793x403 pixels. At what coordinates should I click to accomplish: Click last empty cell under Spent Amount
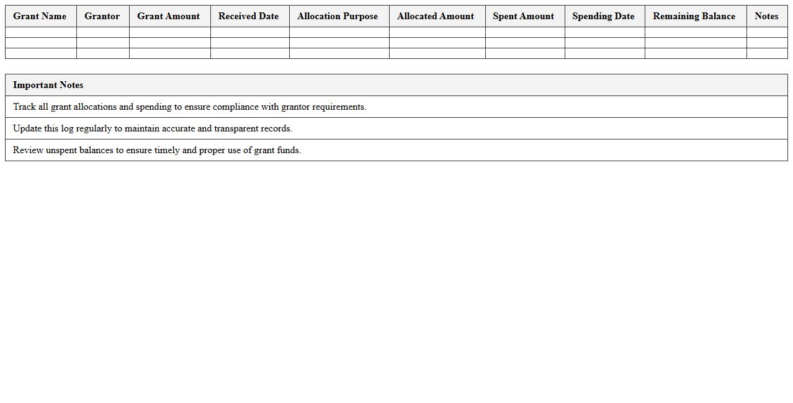524,53
